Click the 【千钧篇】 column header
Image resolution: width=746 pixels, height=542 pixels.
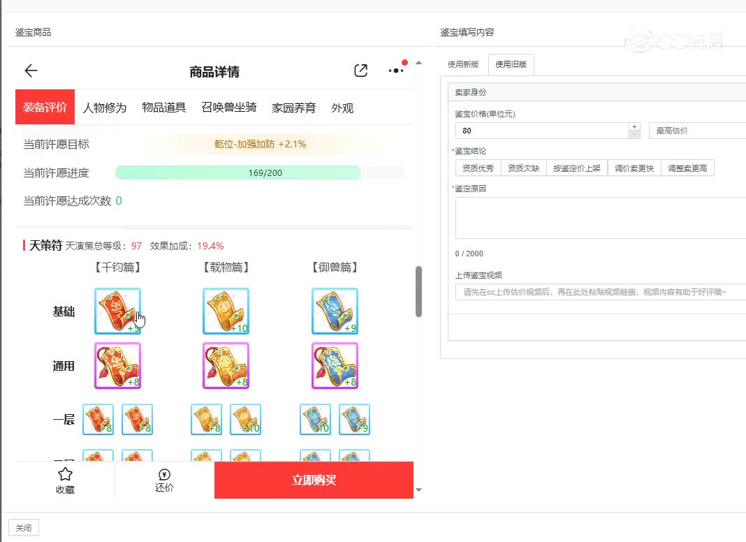117,267
